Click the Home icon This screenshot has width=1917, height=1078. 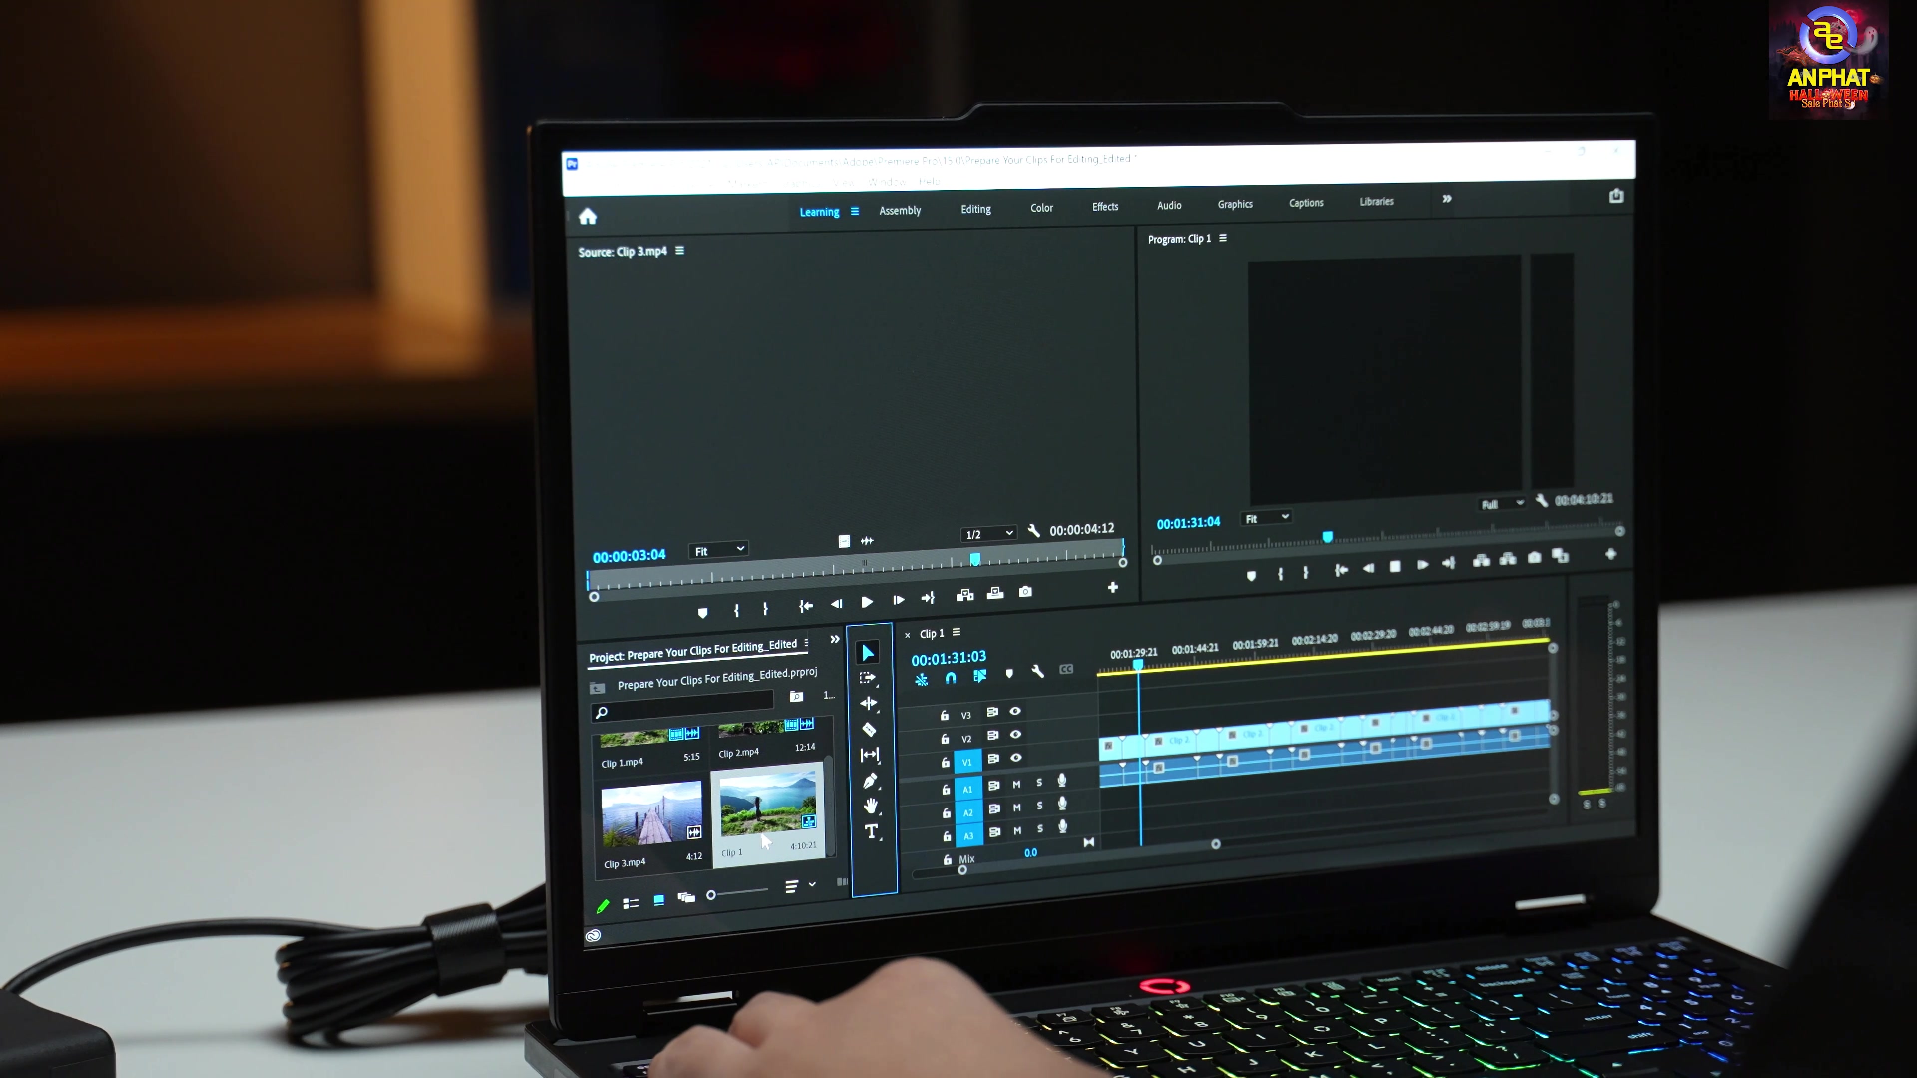click(x=588, y=217)
